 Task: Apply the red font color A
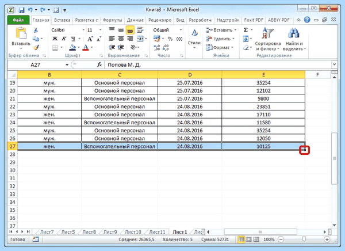pos(86,47)
